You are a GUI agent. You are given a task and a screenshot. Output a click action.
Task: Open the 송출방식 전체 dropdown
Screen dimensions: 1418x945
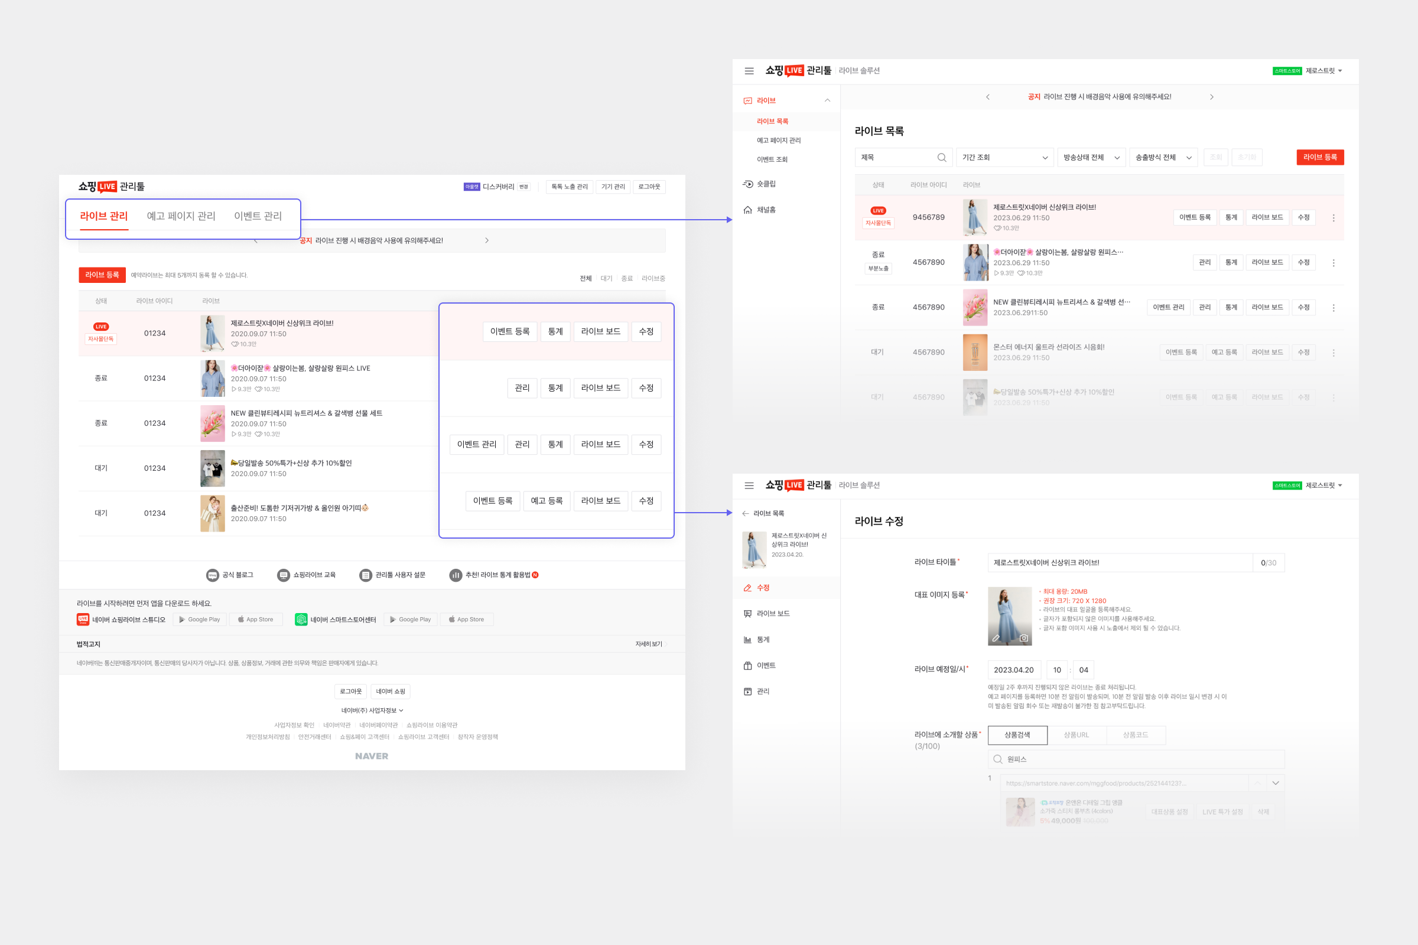click(x=1163, y=158)
